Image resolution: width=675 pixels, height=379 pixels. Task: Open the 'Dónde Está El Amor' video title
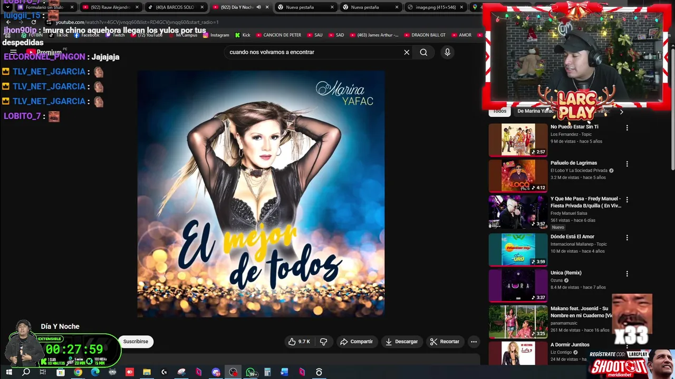point(572,237)
